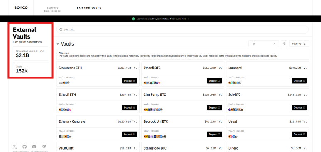Deposit into Cian Pump BTC vault
The image size is (321, 152).
click(x=214, y=107)
